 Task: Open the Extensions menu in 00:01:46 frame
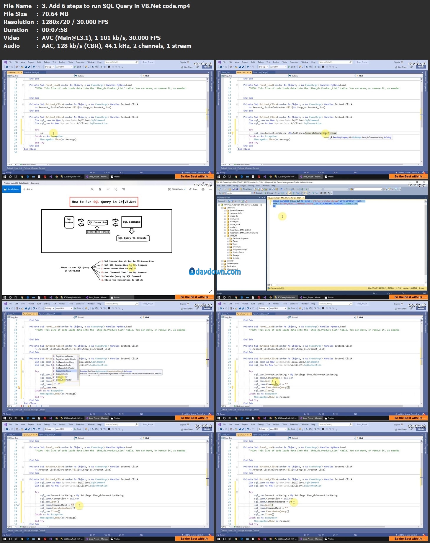tap(294, 62)
